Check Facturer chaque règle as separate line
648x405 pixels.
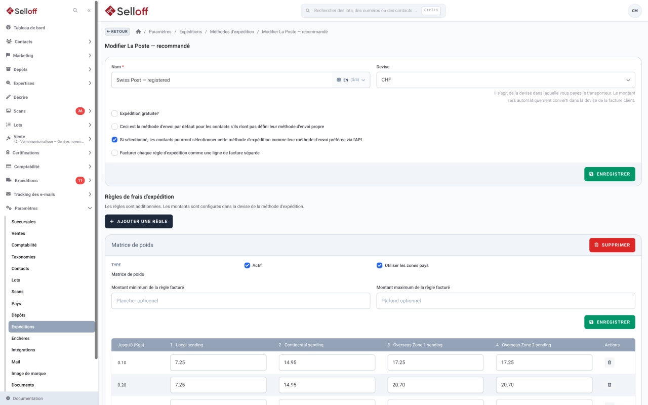tap(115, 153)
